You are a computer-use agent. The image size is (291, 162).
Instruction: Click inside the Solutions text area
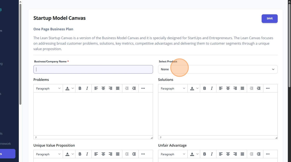pyautogui.click(x=218, y=114)
